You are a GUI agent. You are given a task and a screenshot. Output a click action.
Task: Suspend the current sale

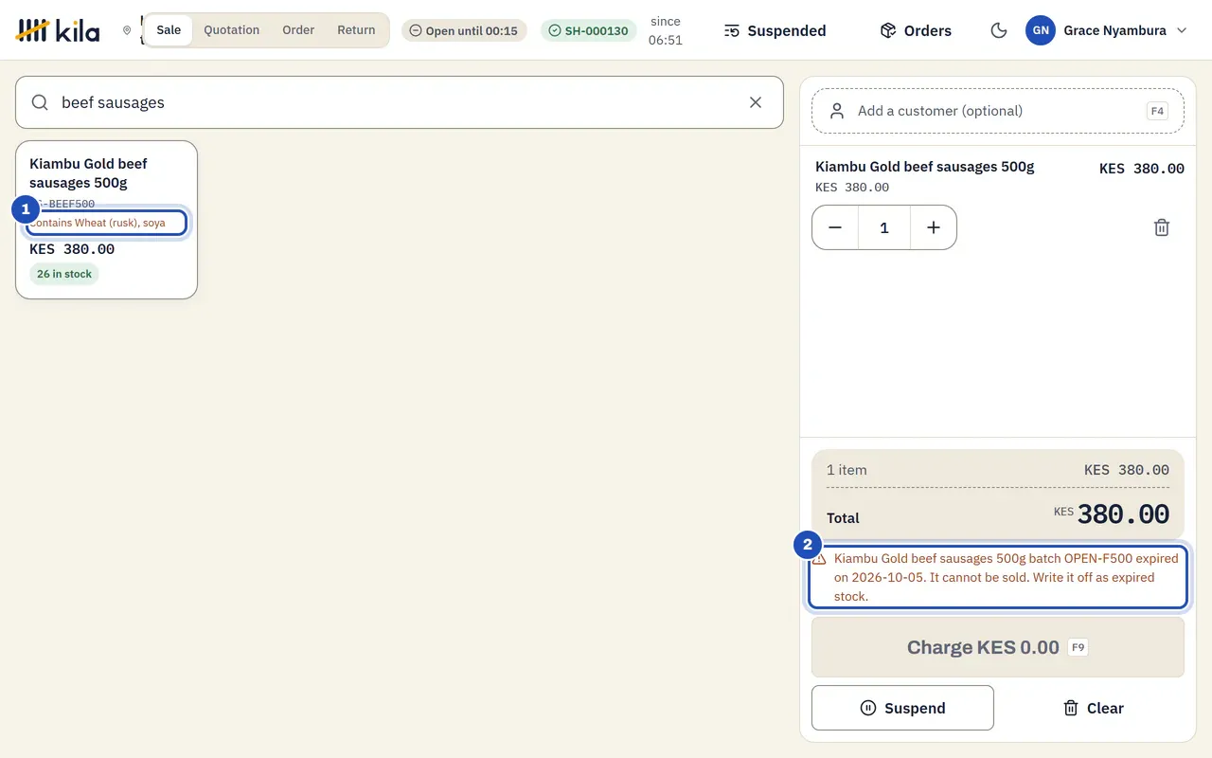point(902,708)
